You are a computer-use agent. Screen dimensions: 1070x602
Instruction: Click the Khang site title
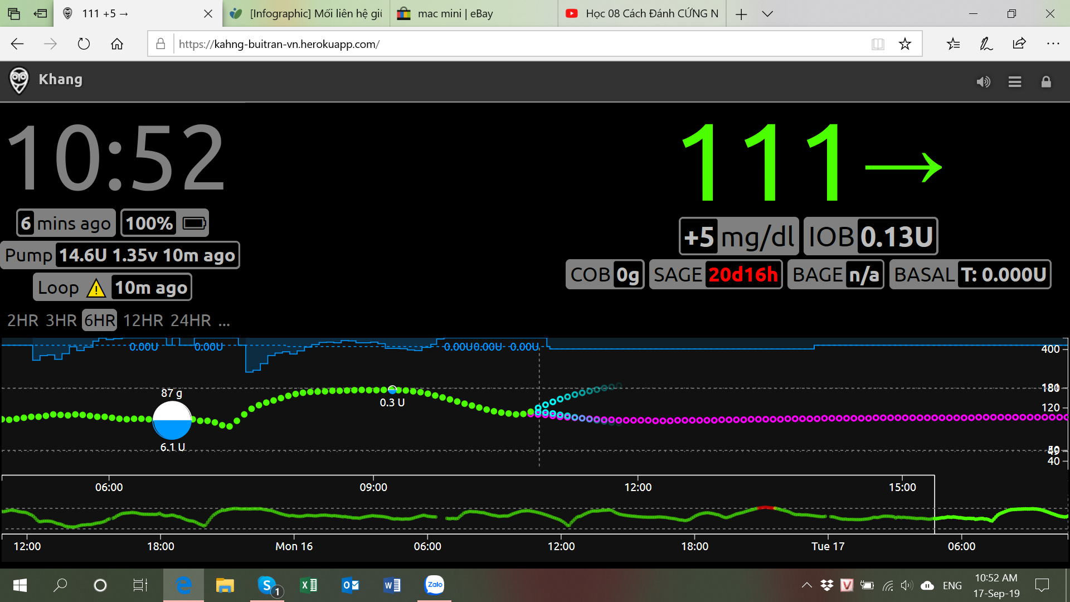[x=60, y=80]
